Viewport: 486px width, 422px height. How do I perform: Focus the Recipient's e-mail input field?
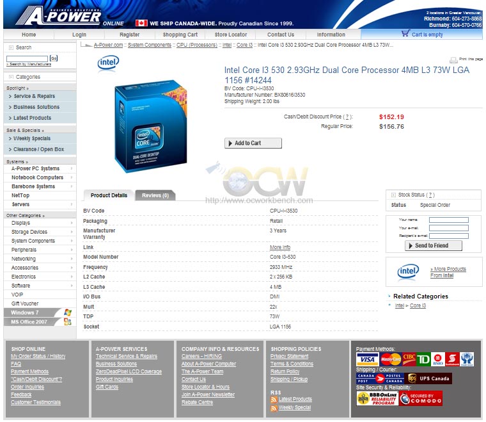pos(448,236)
